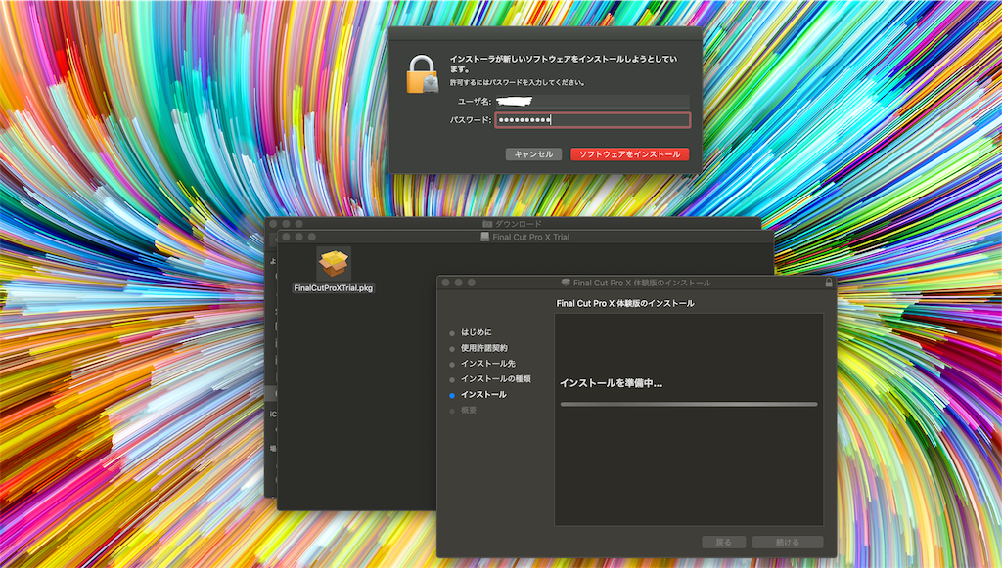
Task: Click the ユーザ名 input field
Action: click(x=597, y=99)
